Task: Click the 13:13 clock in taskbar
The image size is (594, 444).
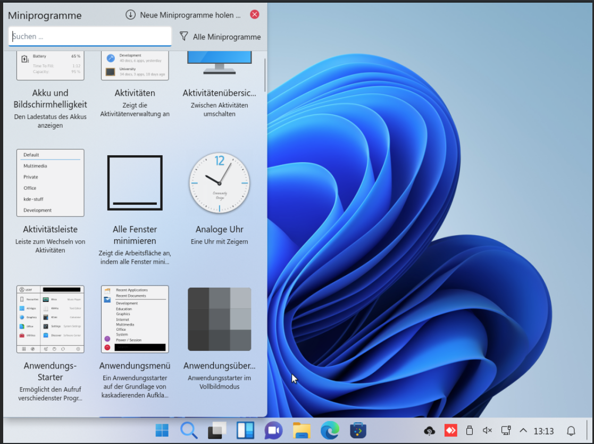Action: (543, 431)
